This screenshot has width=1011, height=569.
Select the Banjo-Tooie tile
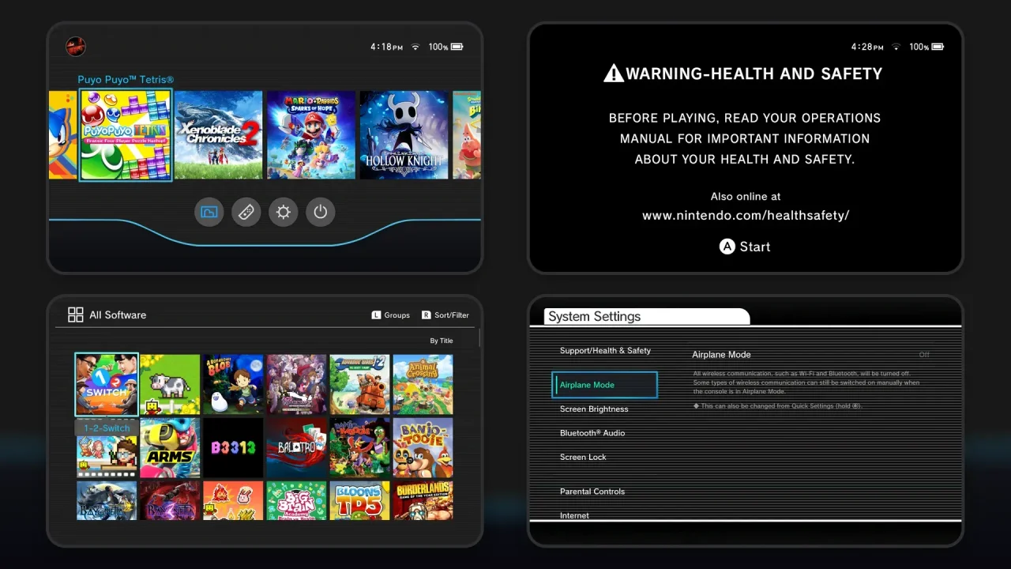click(423, 447)
